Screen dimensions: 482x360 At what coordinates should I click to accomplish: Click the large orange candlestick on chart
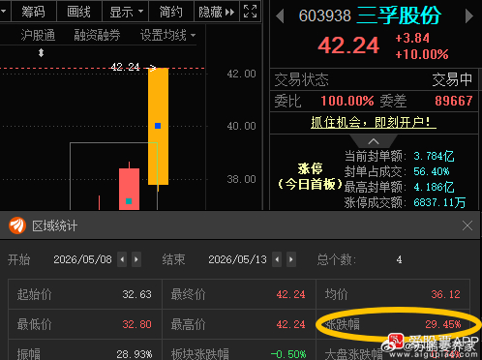pyautogui.click(x=158, y=127)
